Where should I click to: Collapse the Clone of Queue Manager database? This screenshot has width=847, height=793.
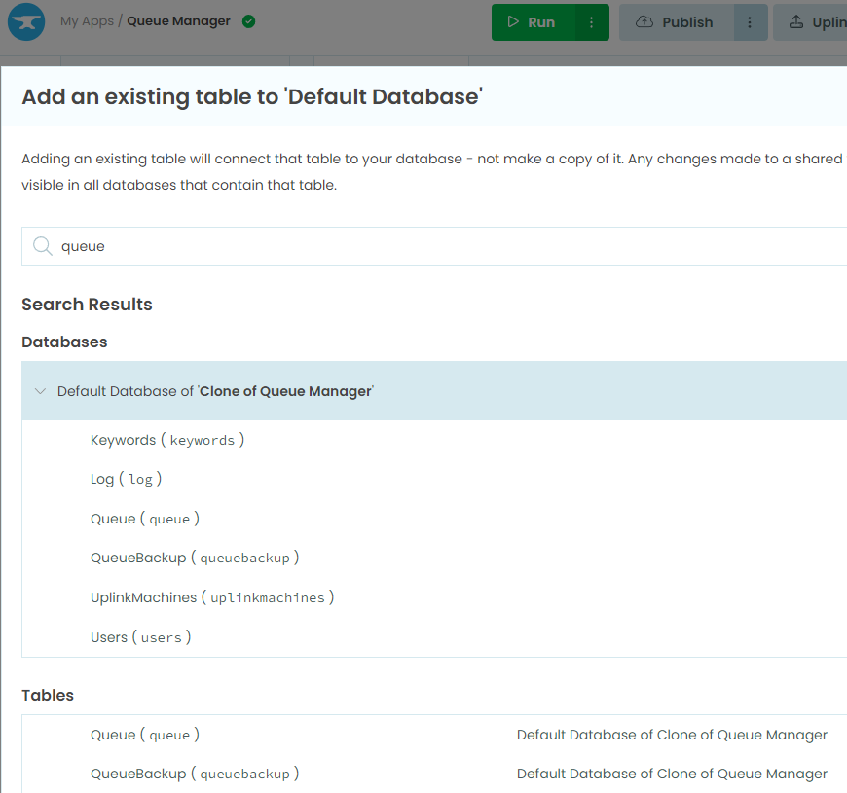40,391
